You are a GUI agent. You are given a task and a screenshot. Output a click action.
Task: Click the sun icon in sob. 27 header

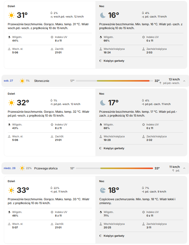click(22, 81)
